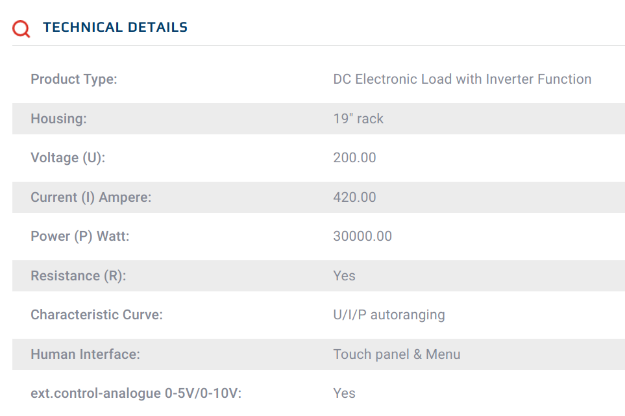This screenshot has width=625, height=416.
Task: Click the ext.control-analogue 0-5V/0-10V label
Action: click(136, 393)
